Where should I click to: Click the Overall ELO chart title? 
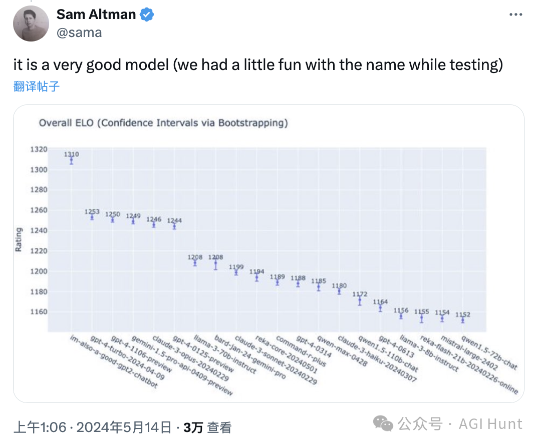pos(163,123)
